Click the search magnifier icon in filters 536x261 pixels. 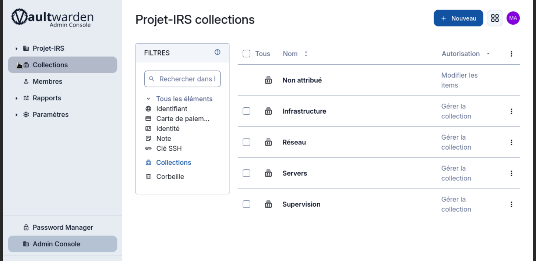(152, 79)
